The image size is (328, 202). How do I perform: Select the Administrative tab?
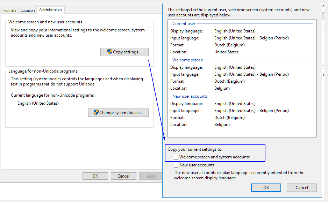tap(50, 10)
